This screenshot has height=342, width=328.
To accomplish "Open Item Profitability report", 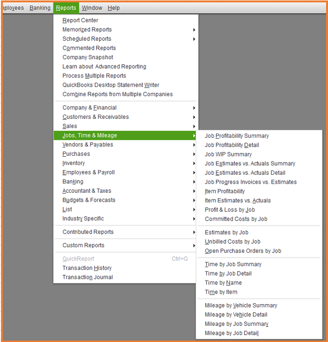I will point(259,191).
